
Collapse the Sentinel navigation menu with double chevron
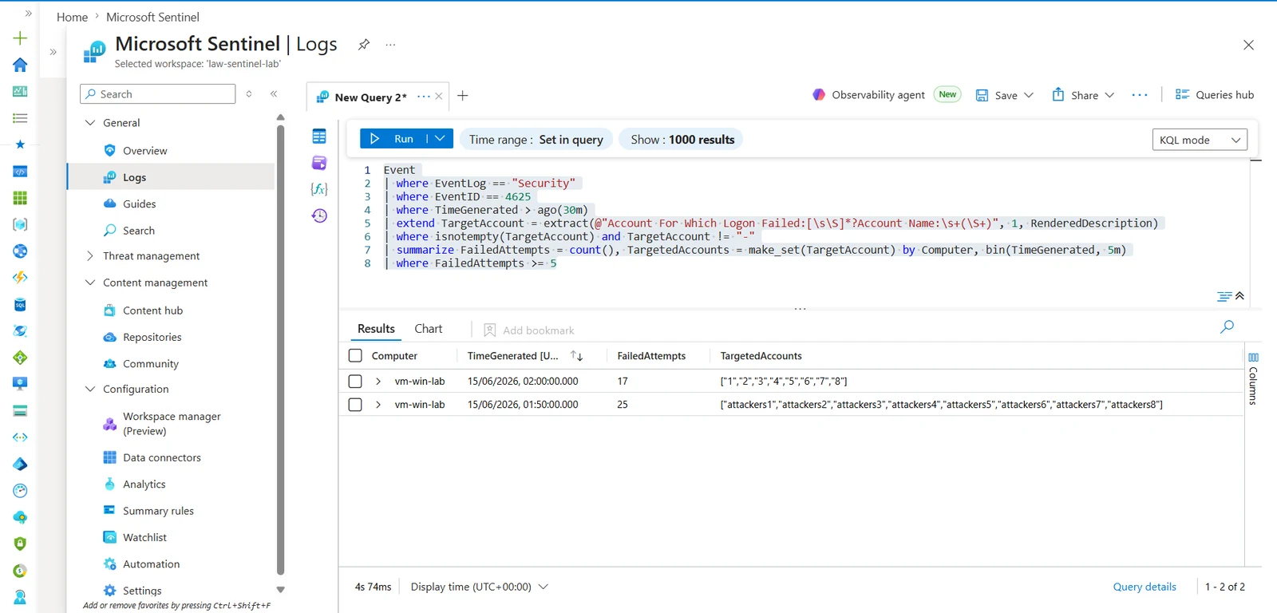click(x=274, y=93)
